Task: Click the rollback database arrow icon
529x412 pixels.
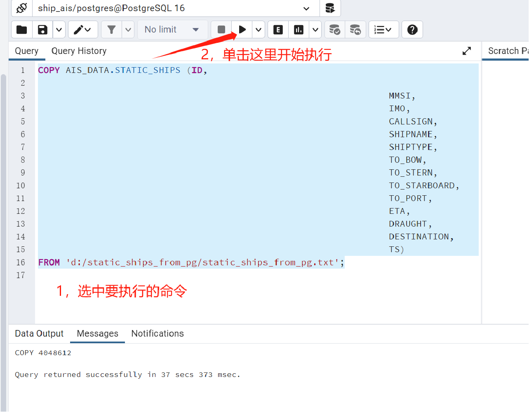Action: pyautogui.click(x=355, y=30)
